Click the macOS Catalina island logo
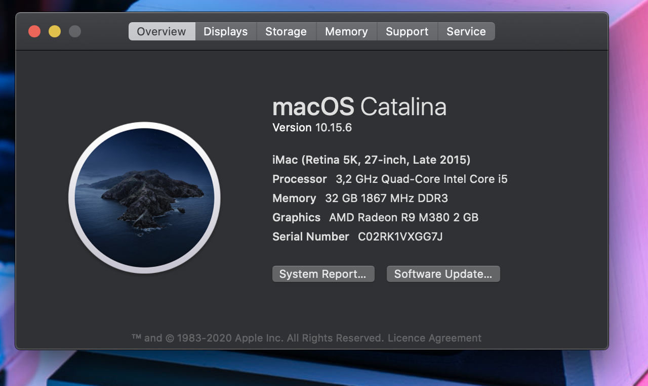The height and width of the screenshot is (386, 648). point(144,198)
